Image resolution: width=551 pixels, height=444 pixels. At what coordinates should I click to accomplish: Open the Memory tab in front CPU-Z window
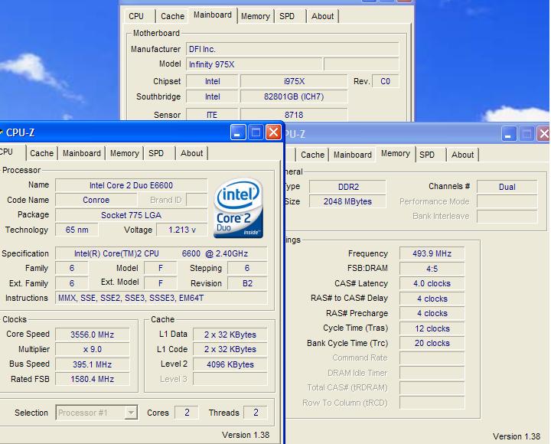pos(125,153)
